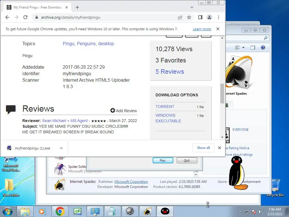Viewport: 289px width, 217px height.
Task: Open more about ratings link
Action: [x=239, y=155]
